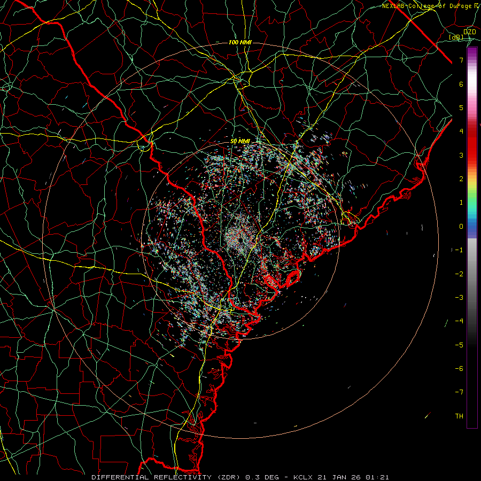Click the "21 JAN 26" date in the caption
This screenshot has width=481, height=481.
click(x=339, y=477)
